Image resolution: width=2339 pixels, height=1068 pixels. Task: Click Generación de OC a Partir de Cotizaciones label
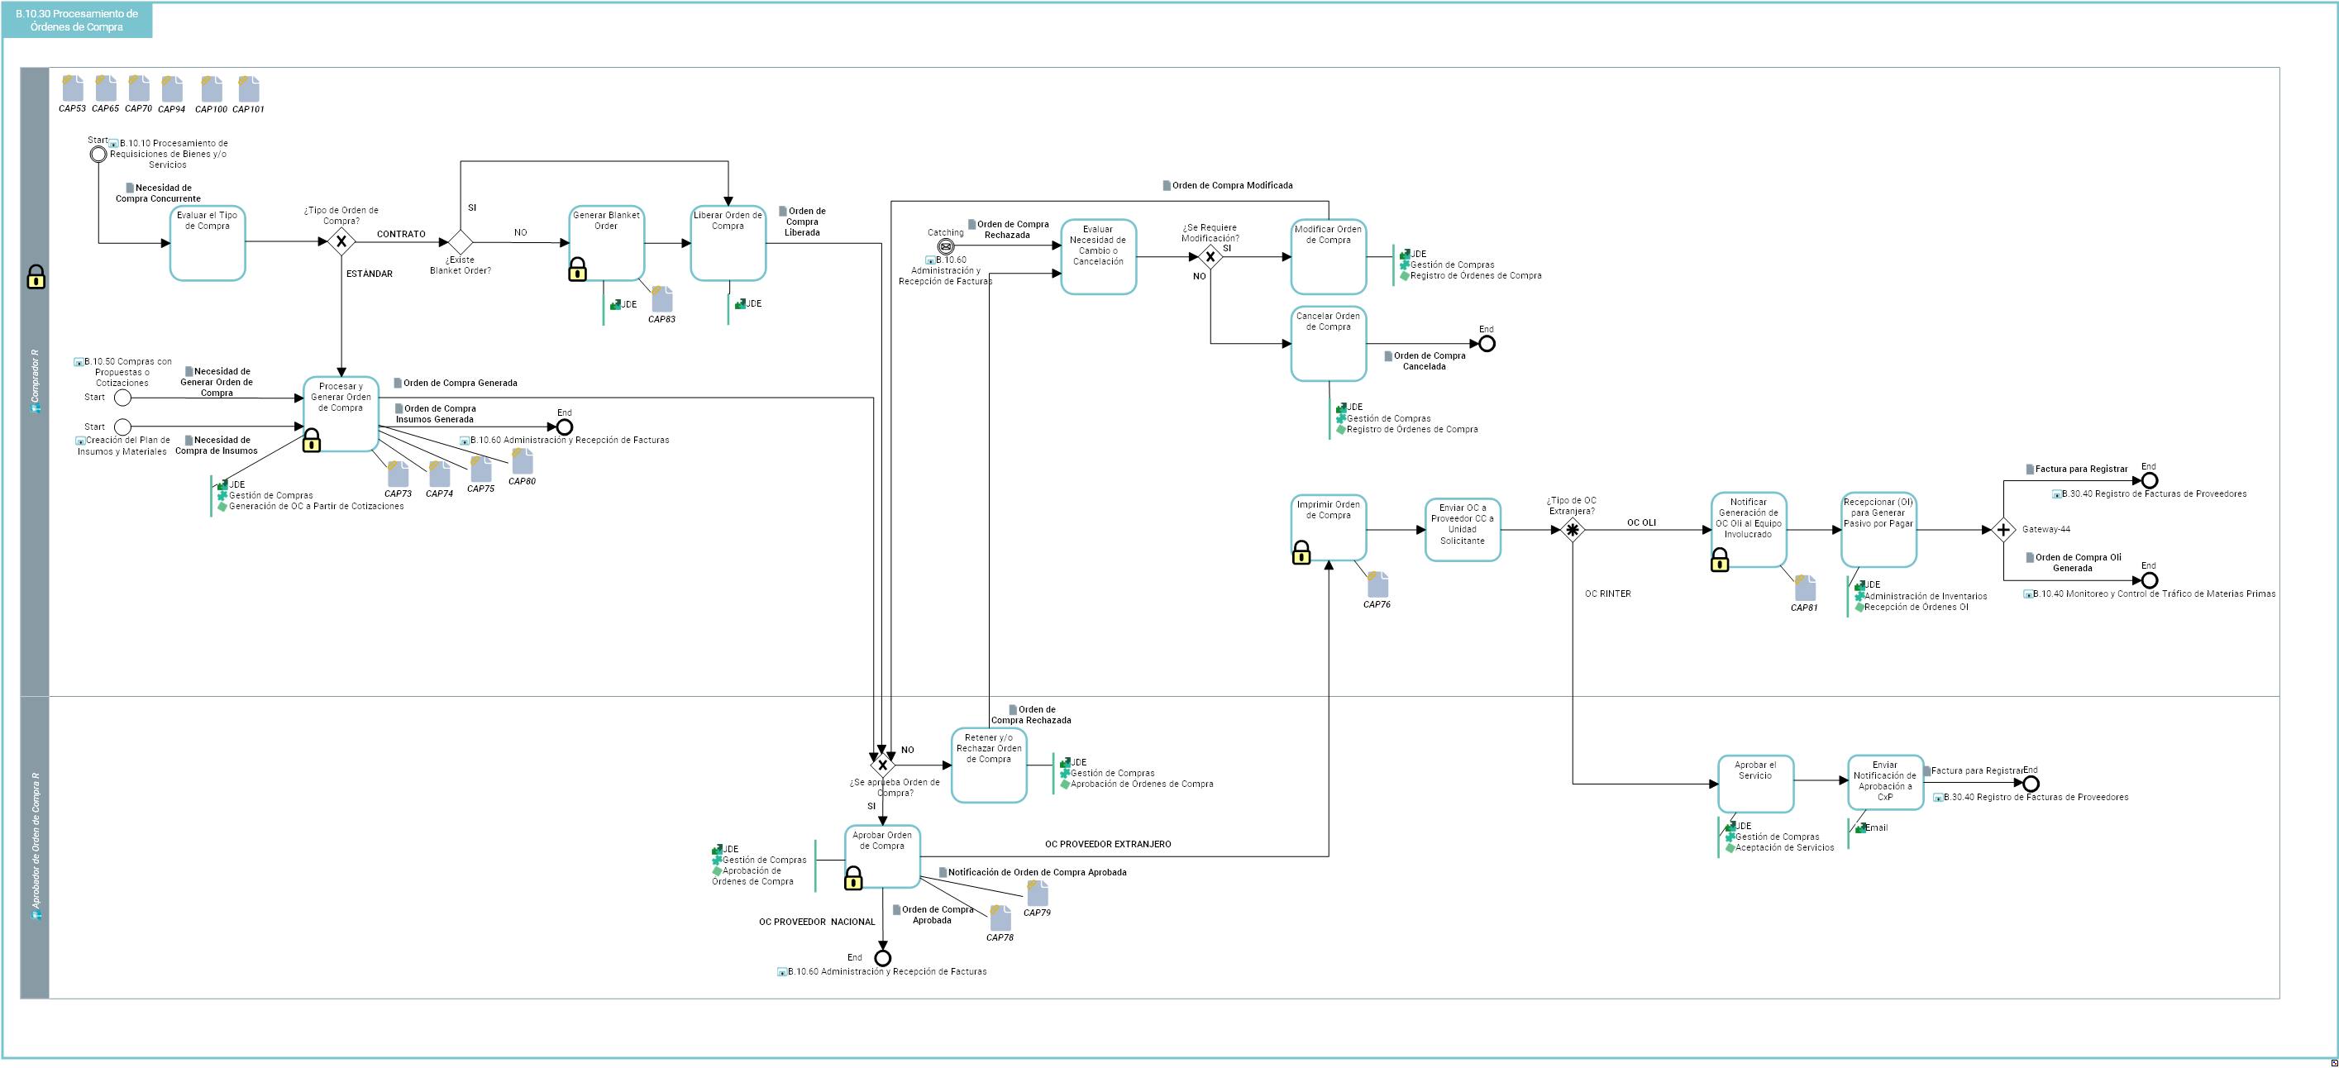[x=311, y=507]
